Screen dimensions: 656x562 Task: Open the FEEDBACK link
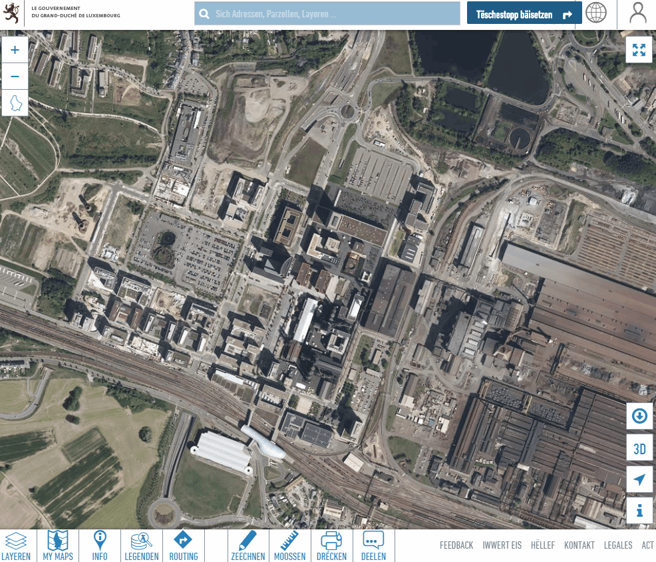[x=456, y=545]
